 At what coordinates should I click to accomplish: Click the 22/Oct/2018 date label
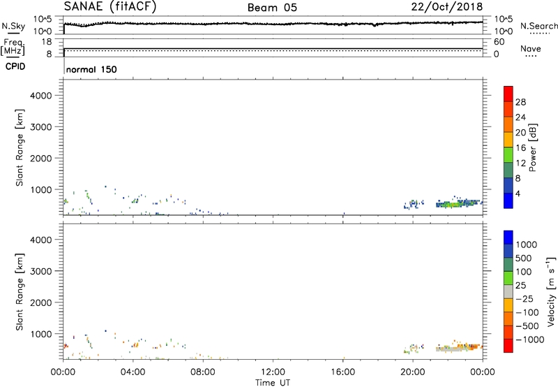pyautogui.click(x=447, y=7)
